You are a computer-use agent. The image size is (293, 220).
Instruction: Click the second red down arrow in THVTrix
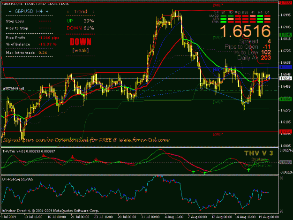click(x=73, y=157)
